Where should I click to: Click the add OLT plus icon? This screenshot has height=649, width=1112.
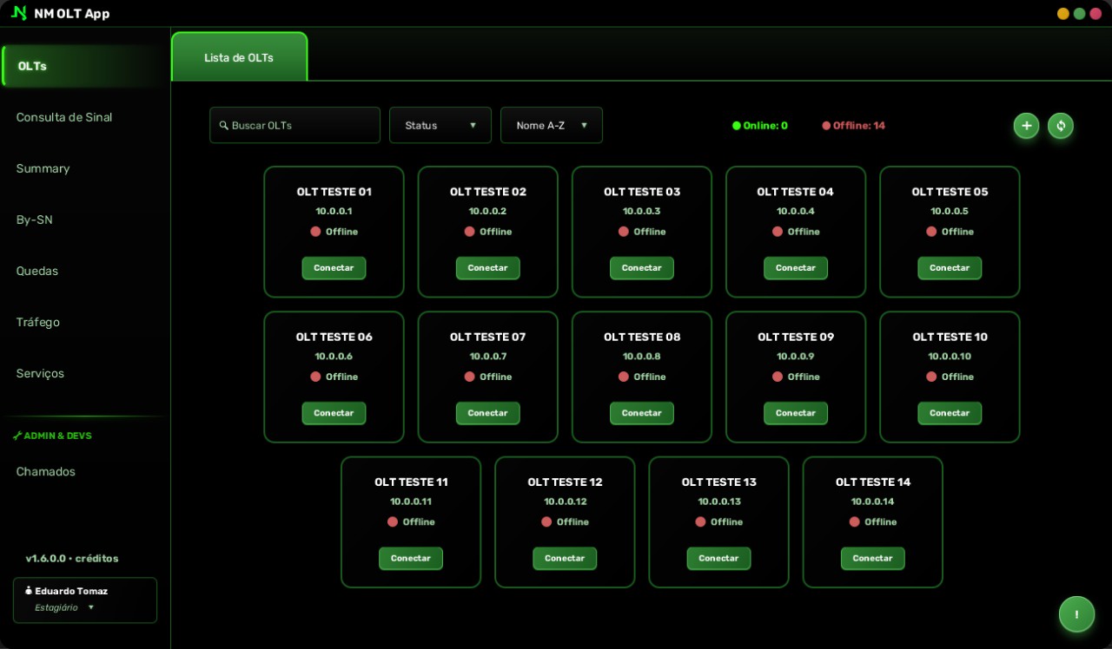click(x=1026, y=126)
